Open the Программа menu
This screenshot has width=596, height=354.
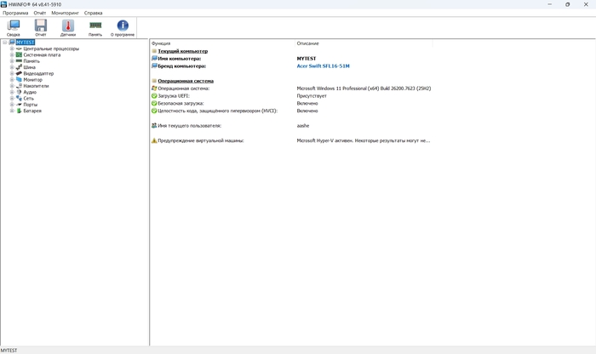[x=15, y=14]
